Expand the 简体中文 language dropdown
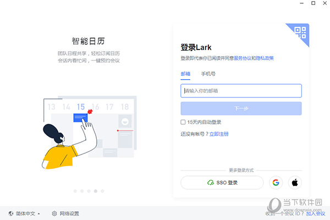The height and width of the screenshot is (220, 330). coord(28,213)
